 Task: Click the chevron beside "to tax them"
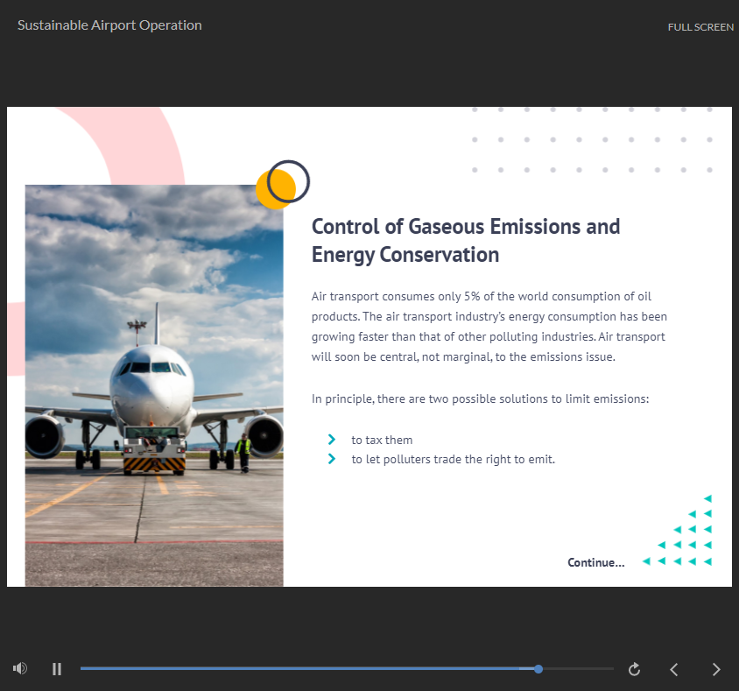pyautogui.click(x=332, y=440)
